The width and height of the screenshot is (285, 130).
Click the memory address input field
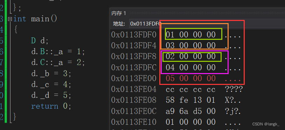[x=207, y=24]
